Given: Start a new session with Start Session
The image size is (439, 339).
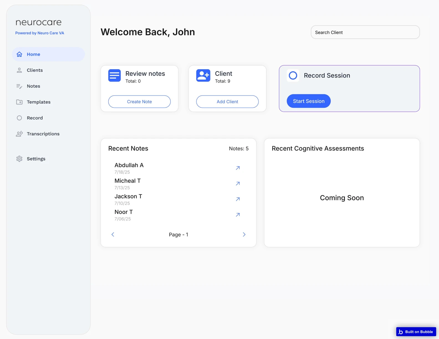Looking at the screenshot, I should [x=309, y=101].
